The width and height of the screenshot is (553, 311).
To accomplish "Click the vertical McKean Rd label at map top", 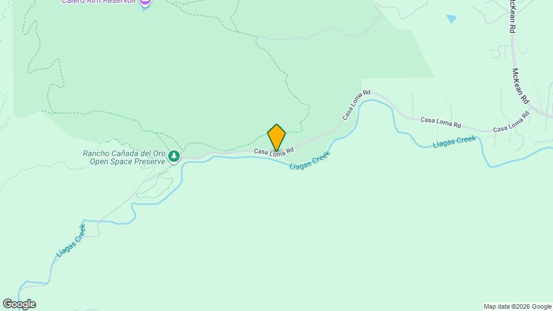I will pyautogui.click(x=513, y=17).
